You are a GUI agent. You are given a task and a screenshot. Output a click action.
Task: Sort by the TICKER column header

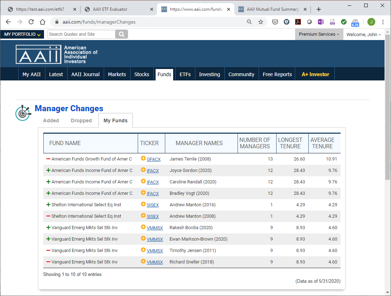[x=151, y=143]
